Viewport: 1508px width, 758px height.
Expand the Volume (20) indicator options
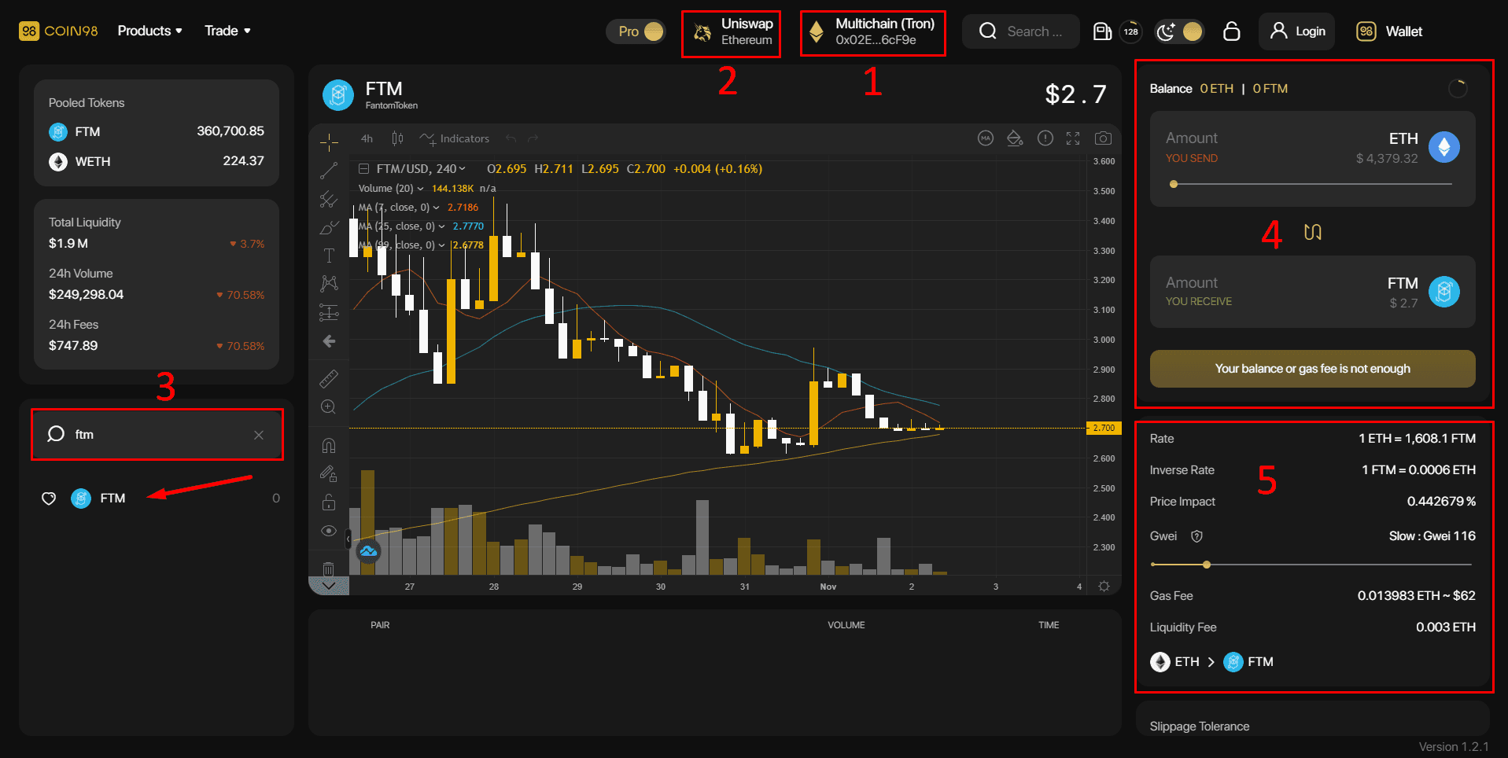click(x=421, y=189)
